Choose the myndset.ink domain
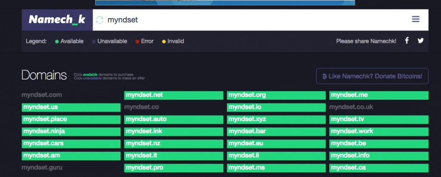The image size is (441, 177). (x=174, y=131)
